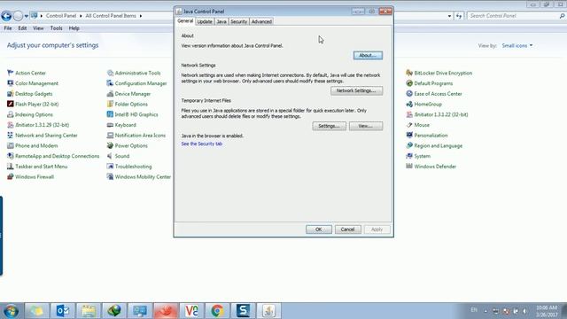The image size is (567, 319).
Task: Open Default Programs item
Action: tap(429, 83)
